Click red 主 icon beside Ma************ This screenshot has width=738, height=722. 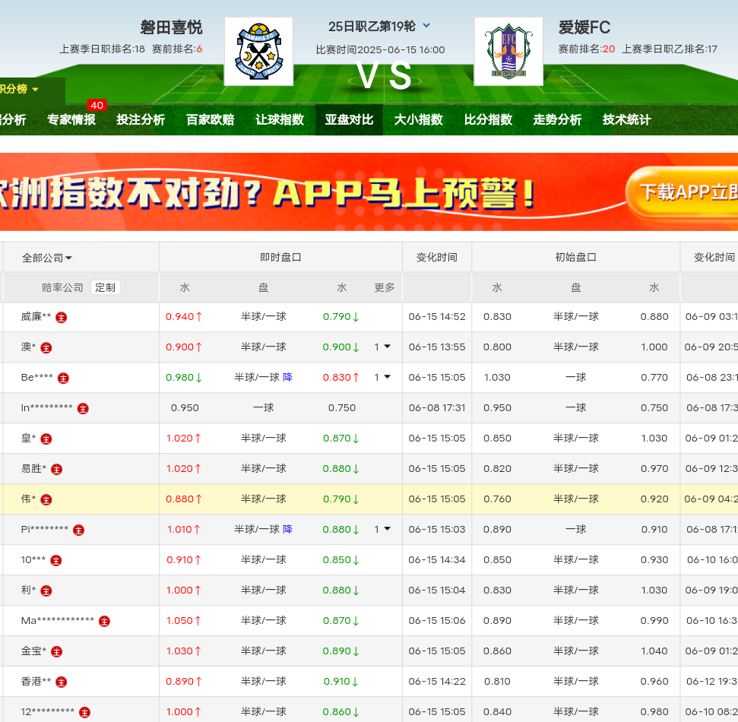[104, 621]
